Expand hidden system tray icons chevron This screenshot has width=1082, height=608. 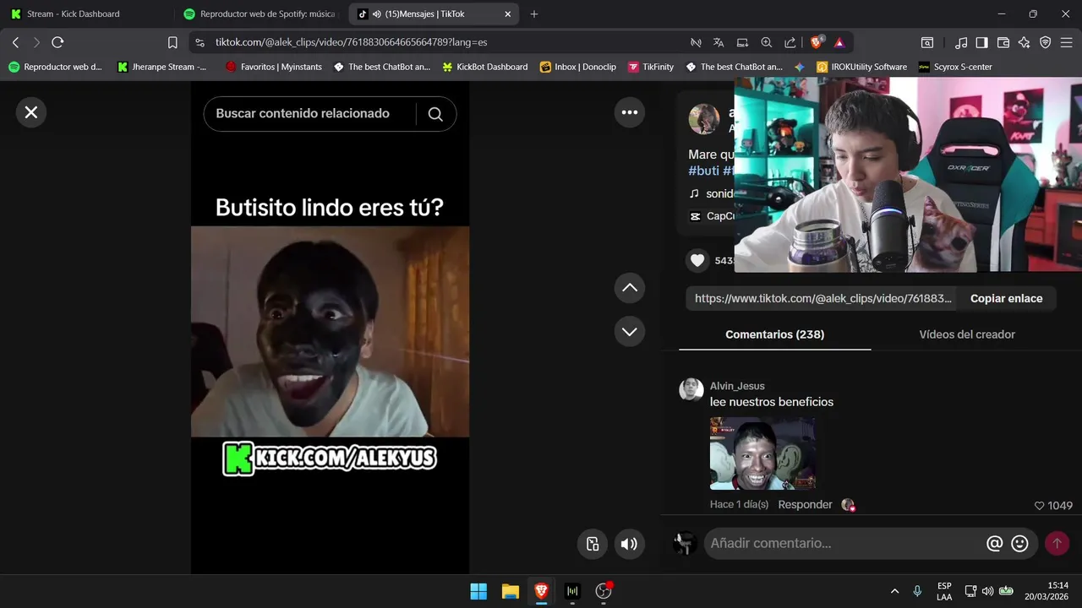[x=894, y=591]
